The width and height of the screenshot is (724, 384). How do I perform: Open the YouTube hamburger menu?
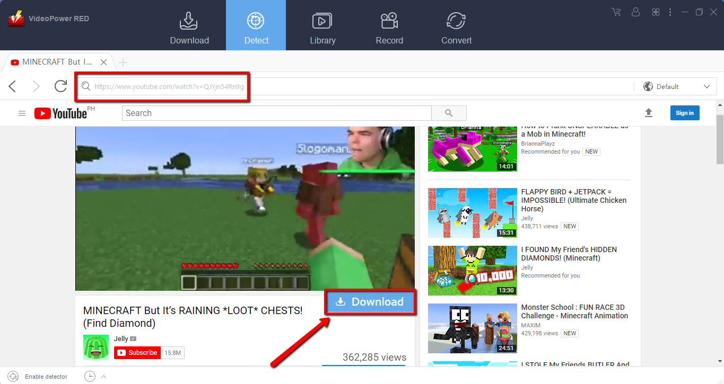coord(22,113)
